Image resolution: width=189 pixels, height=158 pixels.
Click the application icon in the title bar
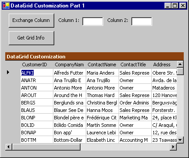[6, 6]
